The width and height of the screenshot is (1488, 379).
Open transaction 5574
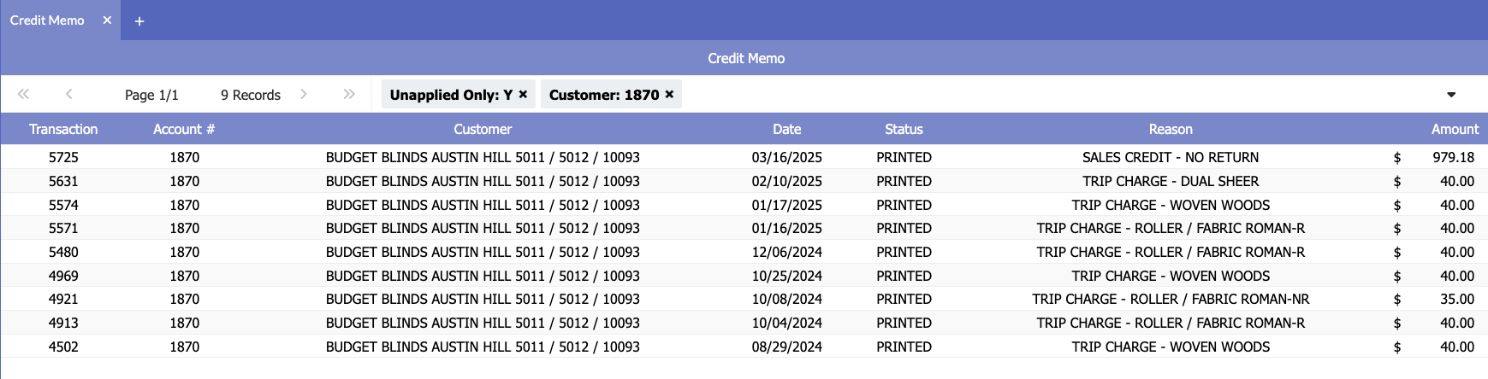[63, 205]
